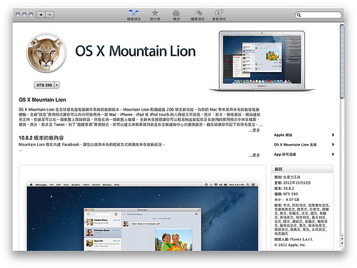The height and width of the screenshot is (268, 357).
Task: Click the version '10.8.2' info line
Action: click(x=284, y=188)
